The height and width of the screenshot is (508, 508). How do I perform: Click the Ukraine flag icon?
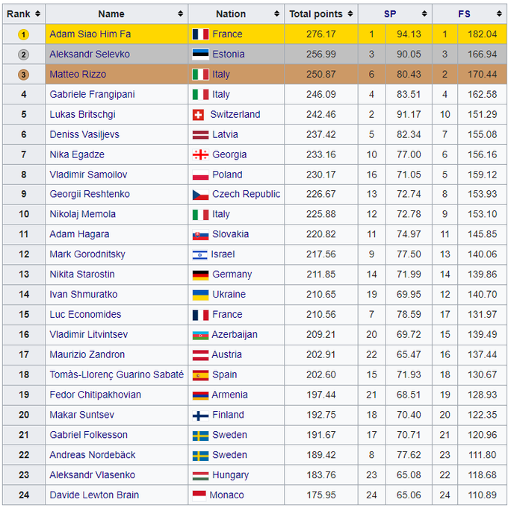[200, 295]
